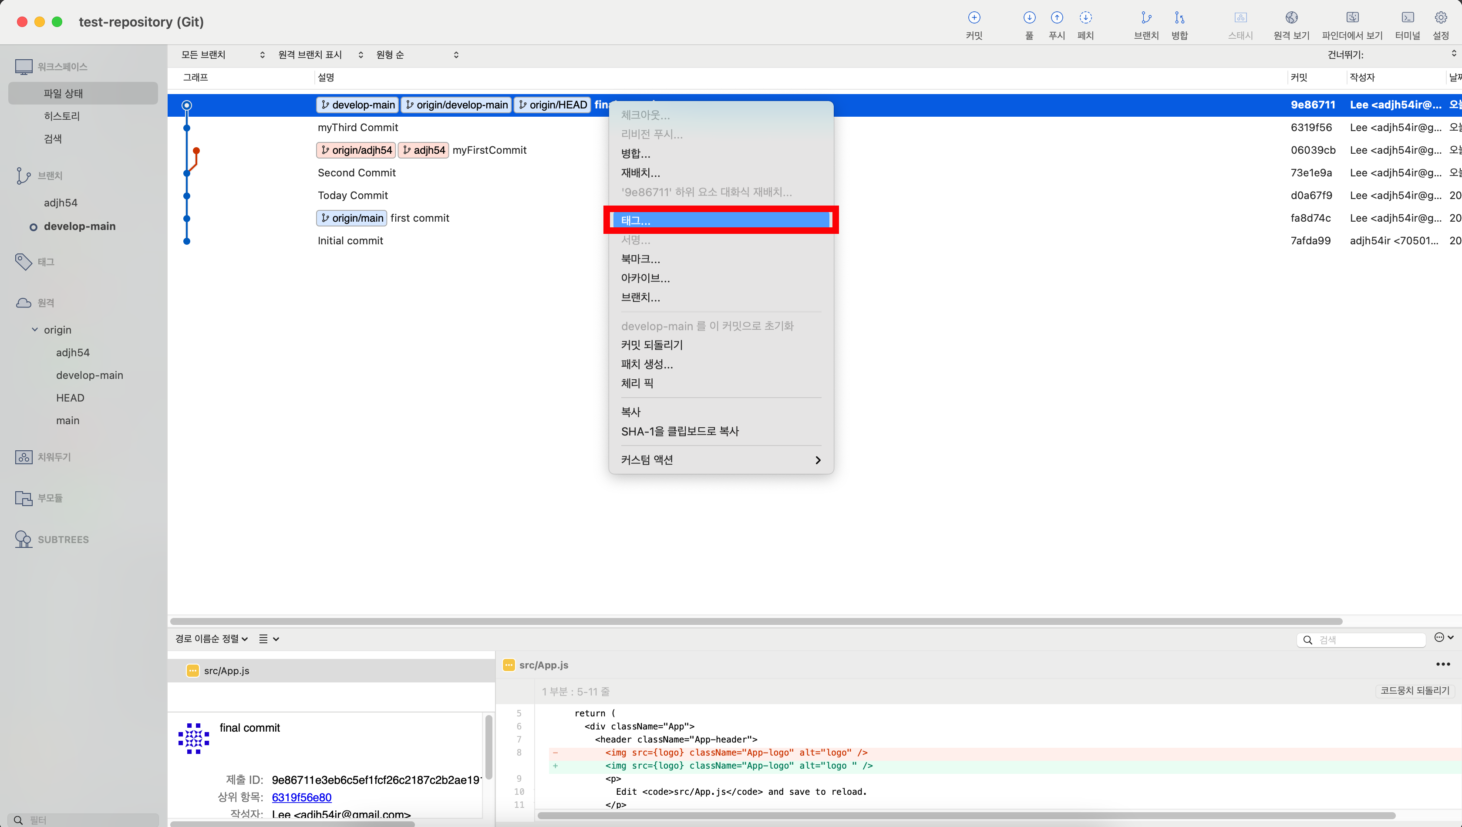This screenshot has height=827, width=1462.
Task: Open 파인더에서 보기 toolbar icon
Action: [1352, 18]
